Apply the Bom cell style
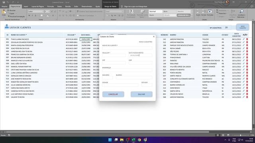 (170, 12)
